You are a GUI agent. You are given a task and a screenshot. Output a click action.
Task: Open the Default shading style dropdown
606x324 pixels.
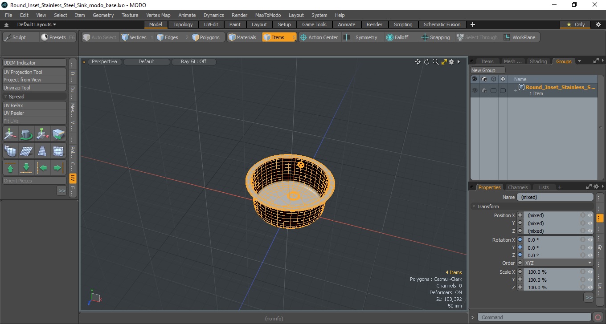(x=147, y=62)
